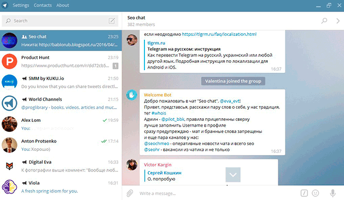Screen dimensions: 344x200
Task: Click the Telegram paper plane logo
Action: 5,5
